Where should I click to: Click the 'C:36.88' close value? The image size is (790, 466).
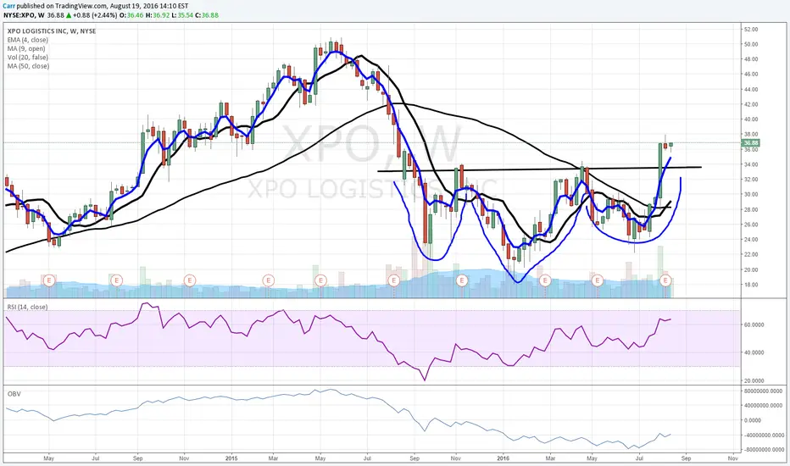(x=208, y=15)
